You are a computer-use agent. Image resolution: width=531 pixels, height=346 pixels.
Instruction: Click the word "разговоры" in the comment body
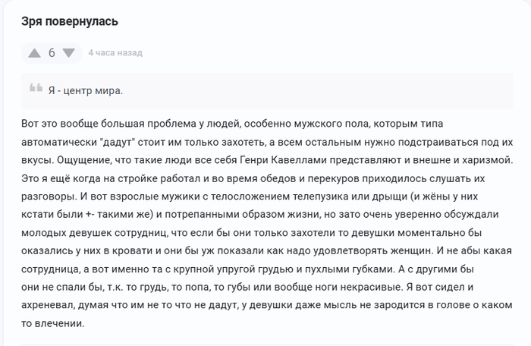point(48,197)
